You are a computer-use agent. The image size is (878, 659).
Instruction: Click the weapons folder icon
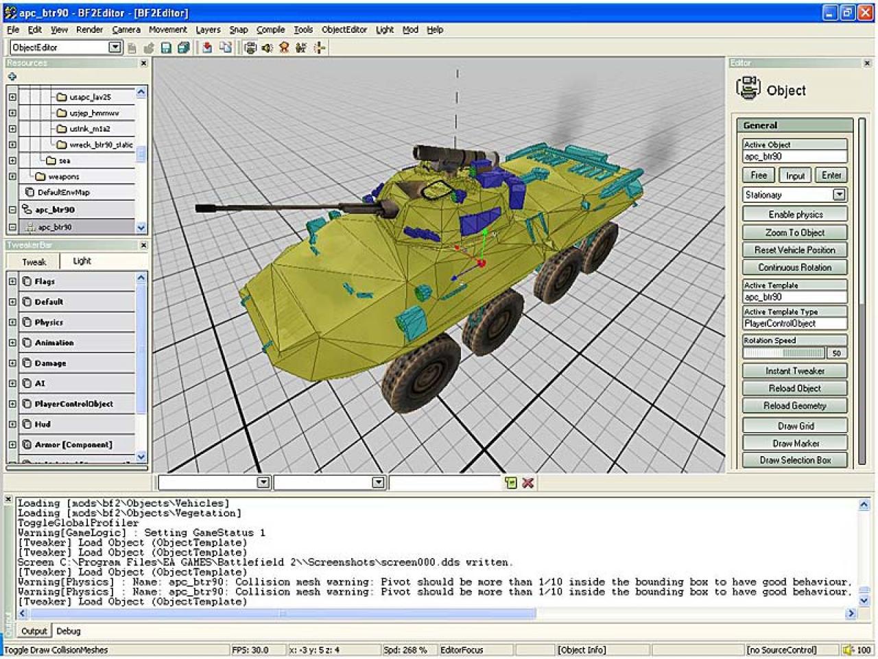[40, 176]
